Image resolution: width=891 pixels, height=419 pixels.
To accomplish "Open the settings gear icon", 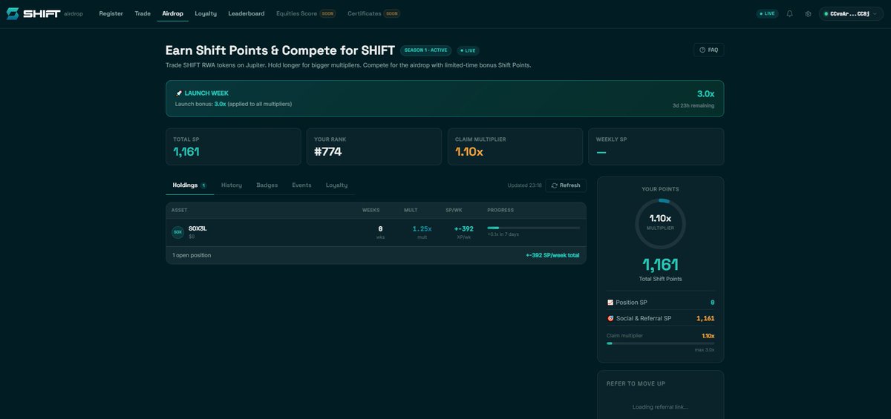I will tap(808, 13).
